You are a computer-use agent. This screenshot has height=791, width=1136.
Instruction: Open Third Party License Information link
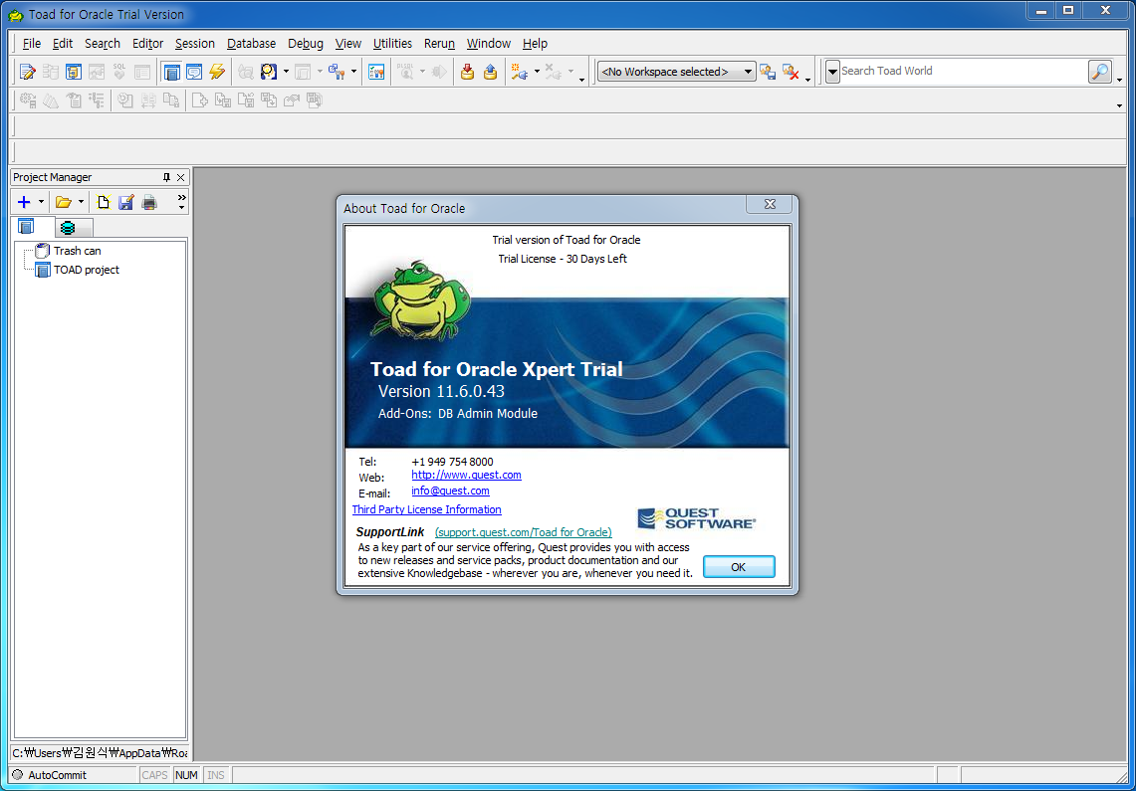point(426,509)
